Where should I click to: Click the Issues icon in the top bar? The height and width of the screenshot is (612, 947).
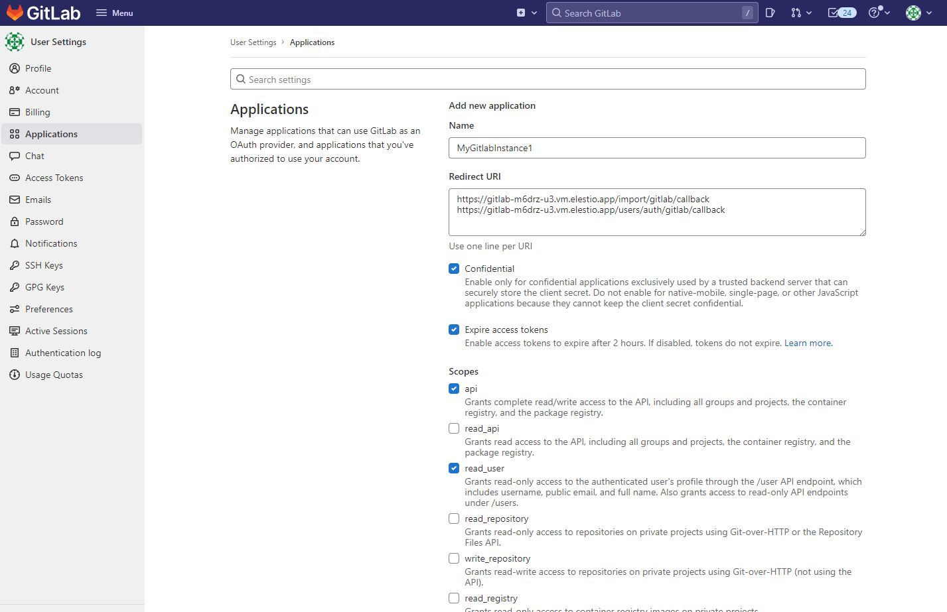770,12
